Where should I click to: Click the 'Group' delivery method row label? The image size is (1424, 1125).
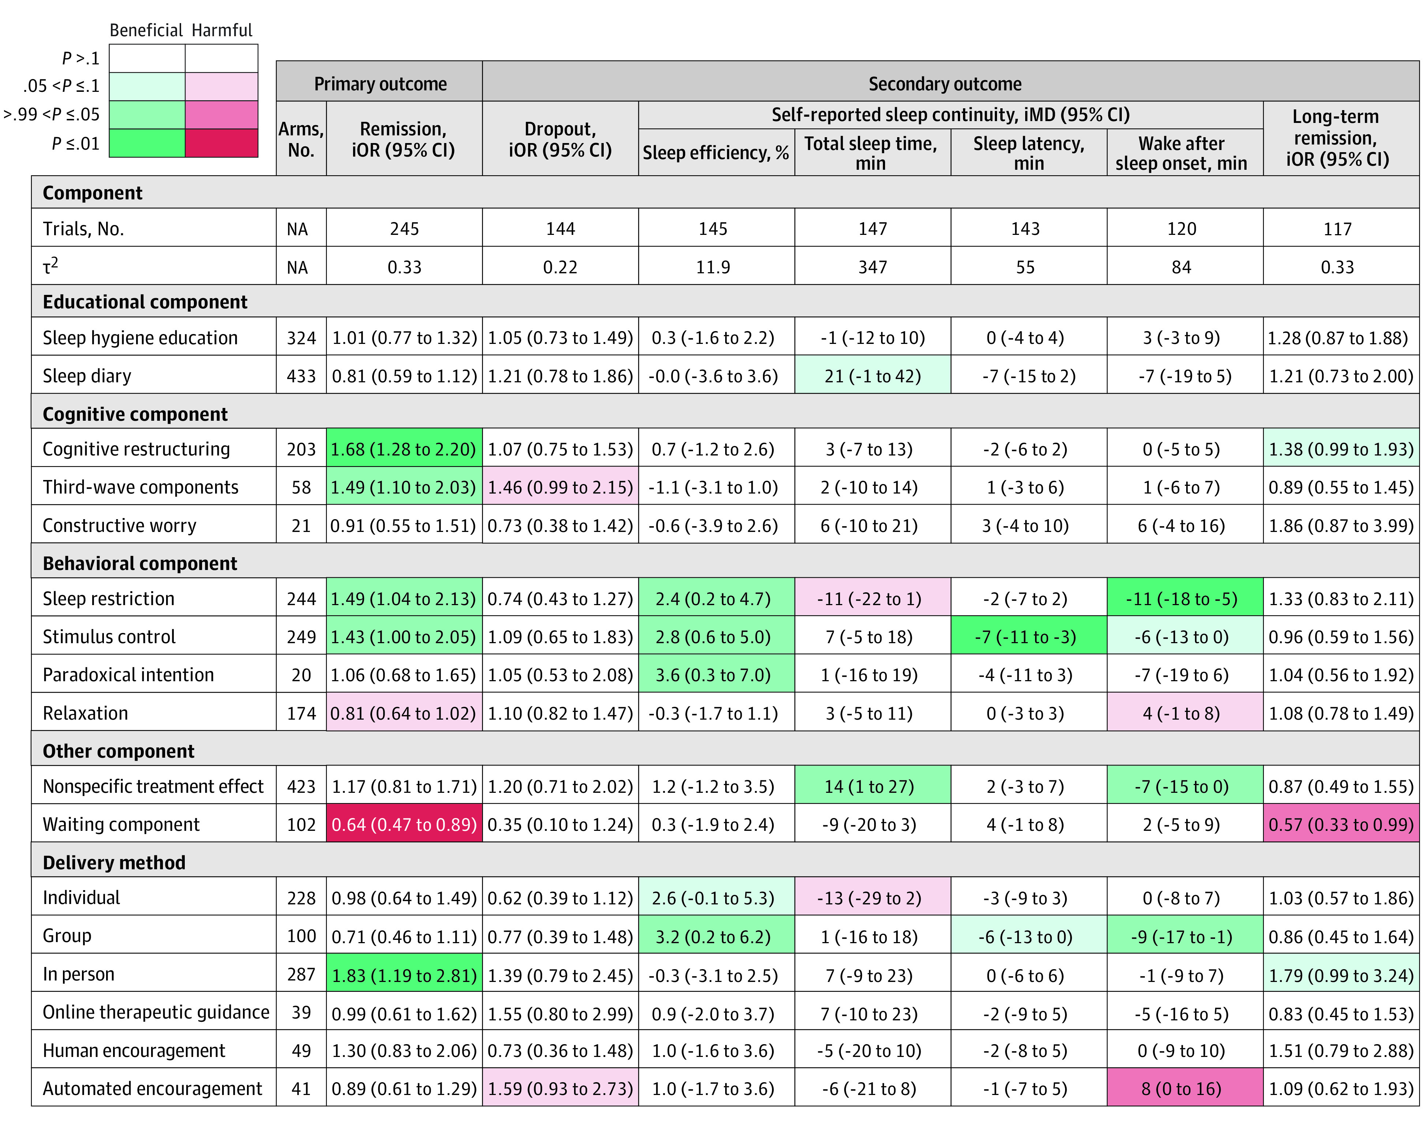click(x=67, y=935)
